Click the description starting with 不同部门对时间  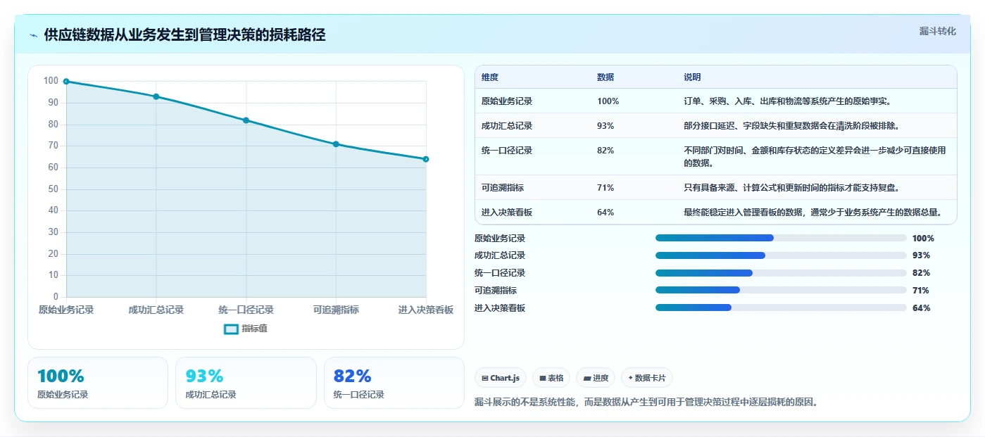(x=815, y=156)
